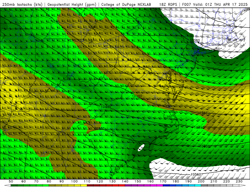Click the 220 value on the color scale
250x187 pixels.
coord(227,181)
